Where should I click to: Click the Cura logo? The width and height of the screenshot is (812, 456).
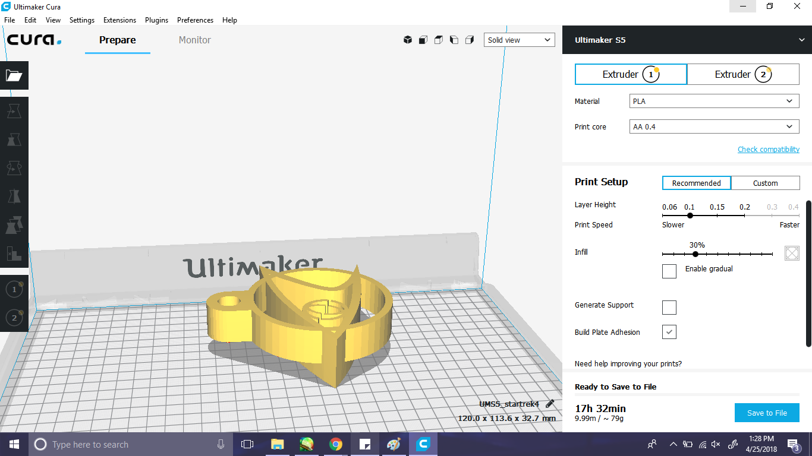point(34,40)
